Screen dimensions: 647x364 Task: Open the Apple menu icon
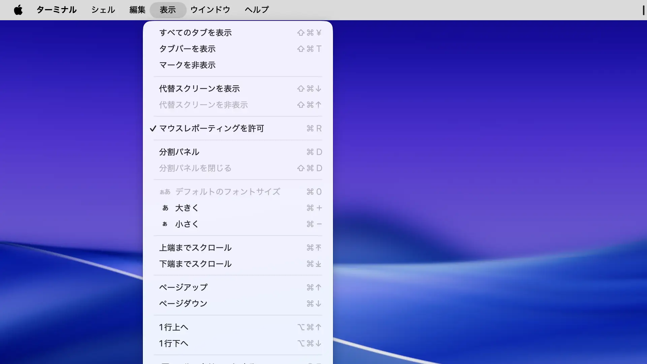click(x=18, y=10)
